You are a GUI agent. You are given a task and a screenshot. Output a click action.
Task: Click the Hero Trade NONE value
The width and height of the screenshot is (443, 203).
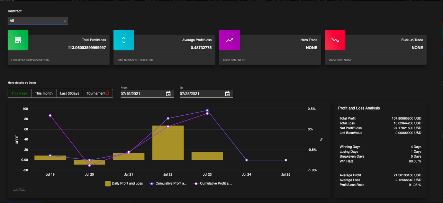pos(311,48)
